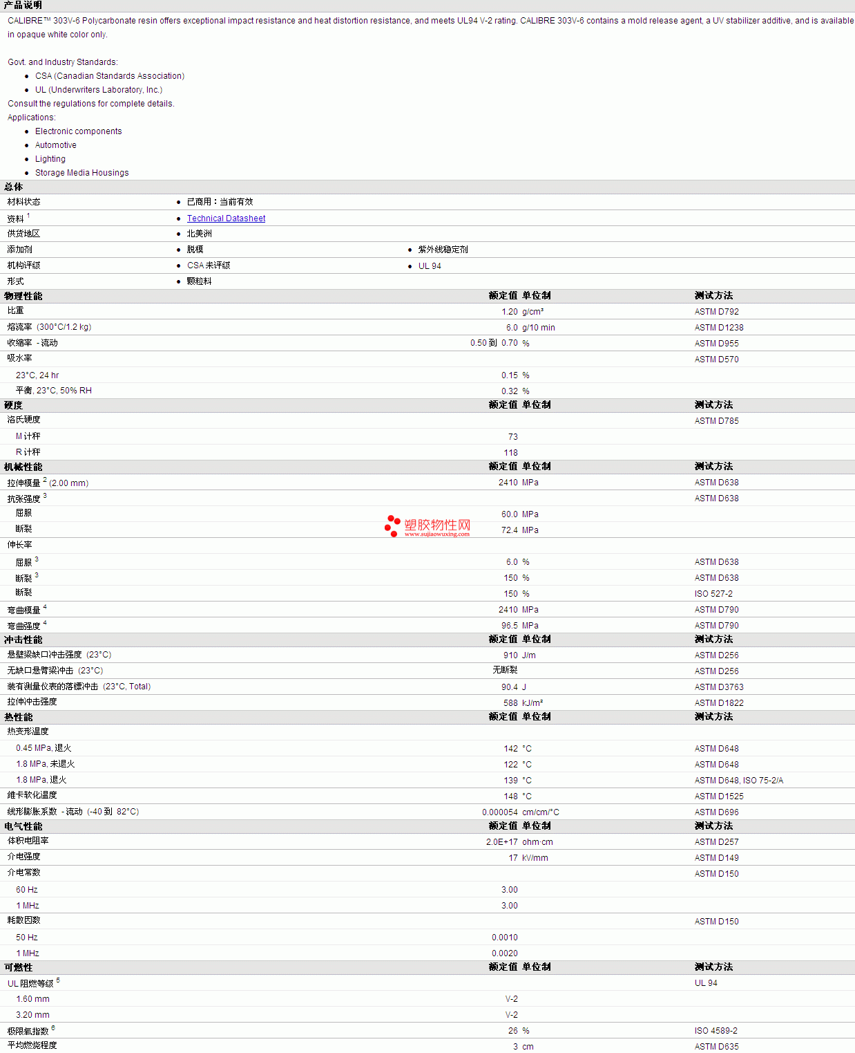Click the 0.0010 dissipation factor value

click(x=505, y=938)
